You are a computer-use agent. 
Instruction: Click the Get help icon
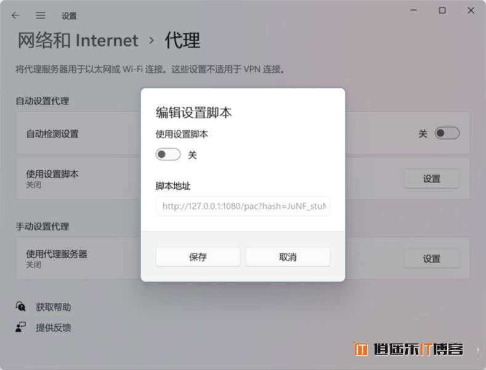[x=21, y=306]
